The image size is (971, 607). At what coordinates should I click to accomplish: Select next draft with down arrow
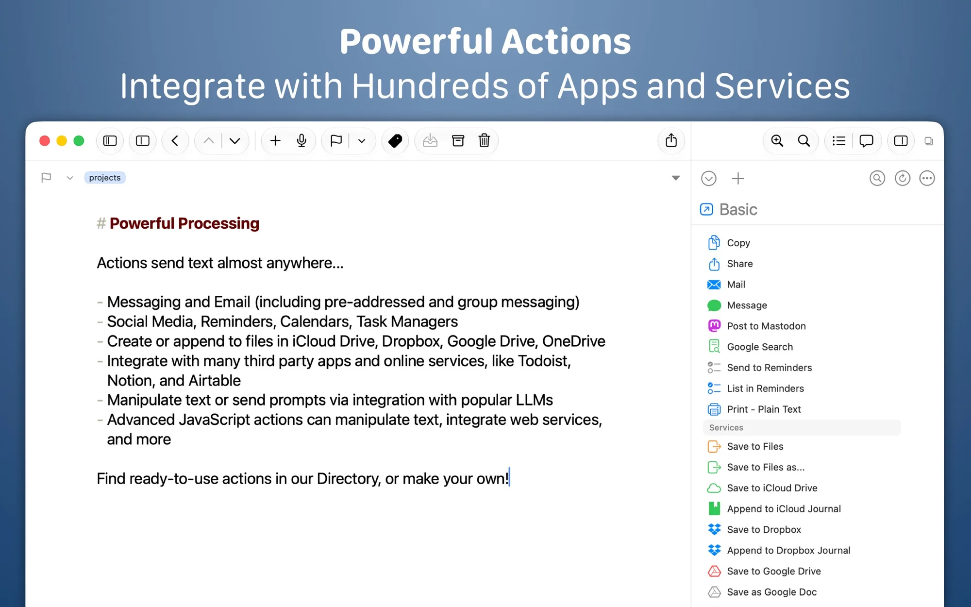click(235, 141)
